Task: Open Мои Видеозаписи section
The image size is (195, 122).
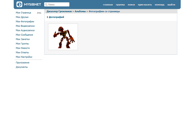Action: (25, 26)
